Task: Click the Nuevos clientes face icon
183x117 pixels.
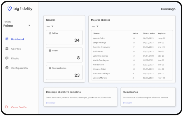Action: (x=50, y=68)
